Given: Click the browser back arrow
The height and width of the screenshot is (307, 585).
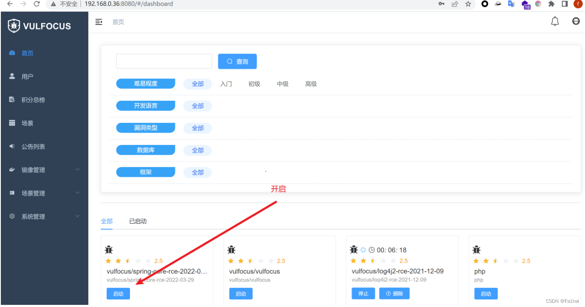Looking at the screenshot, I should [x=10, y=4].
